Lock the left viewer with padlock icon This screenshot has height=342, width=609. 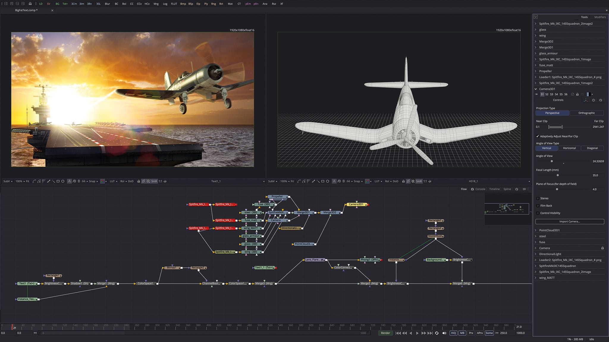138,181
